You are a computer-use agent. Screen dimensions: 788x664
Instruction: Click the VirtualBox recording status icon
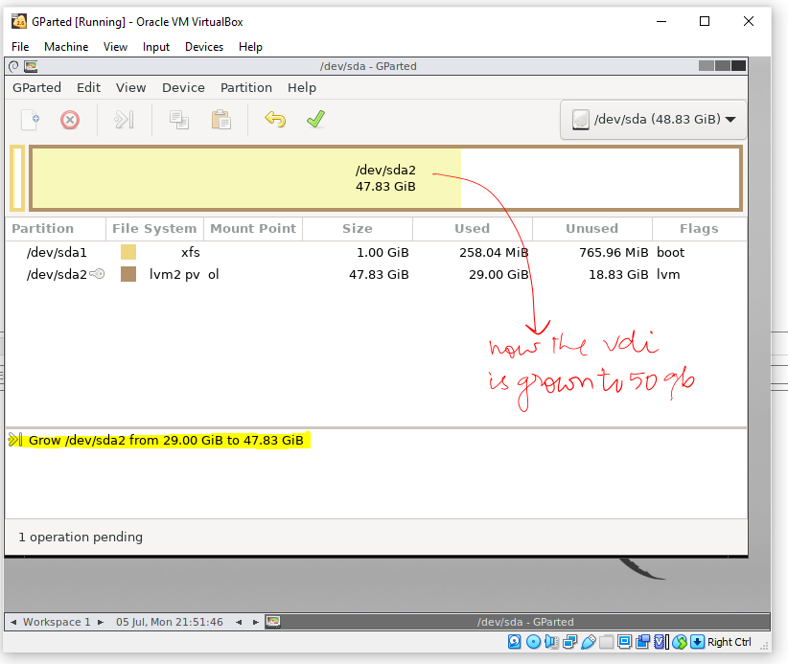click(642, 642)
